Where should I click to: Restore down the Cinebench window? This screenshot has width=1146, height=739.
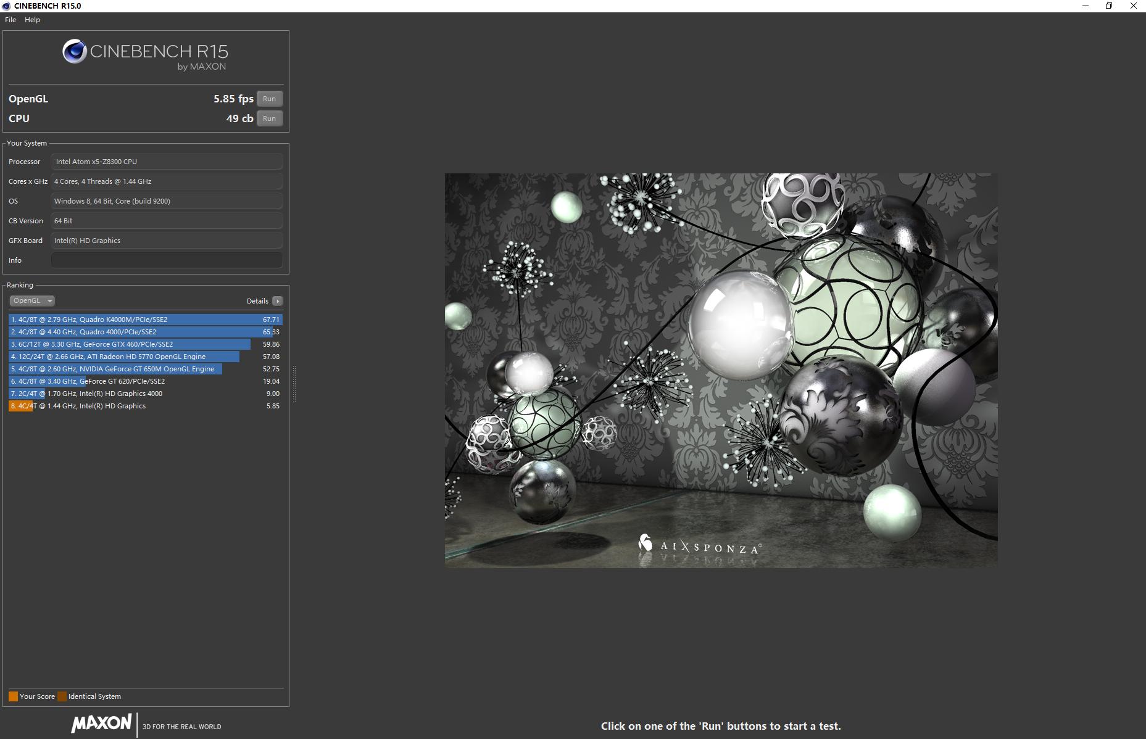coord(1108,6)
